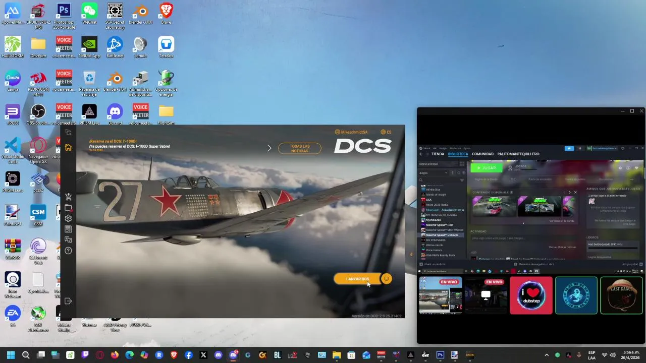Click the Steam back navigation arrow
The width and height of the screenshot is (646, 363).
pyautogui.click(x=421, y=154)
